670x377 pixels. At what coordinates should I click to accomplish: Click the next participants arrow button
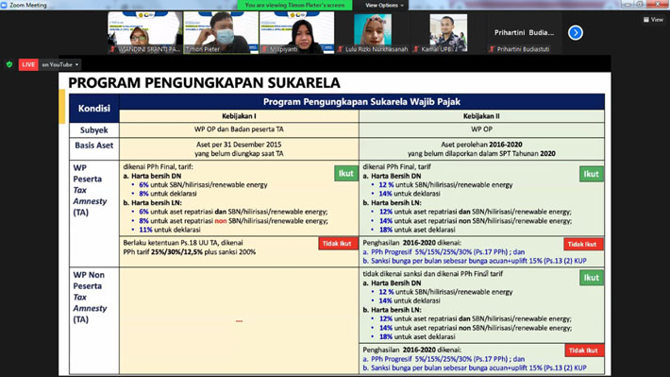575,32
